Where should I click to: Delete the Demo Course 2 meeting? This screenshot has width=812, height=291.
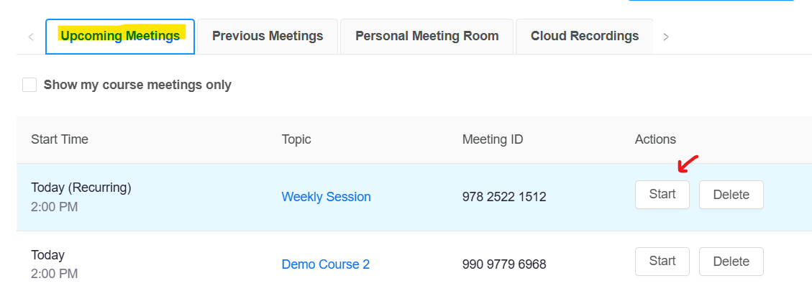(731, 262)
